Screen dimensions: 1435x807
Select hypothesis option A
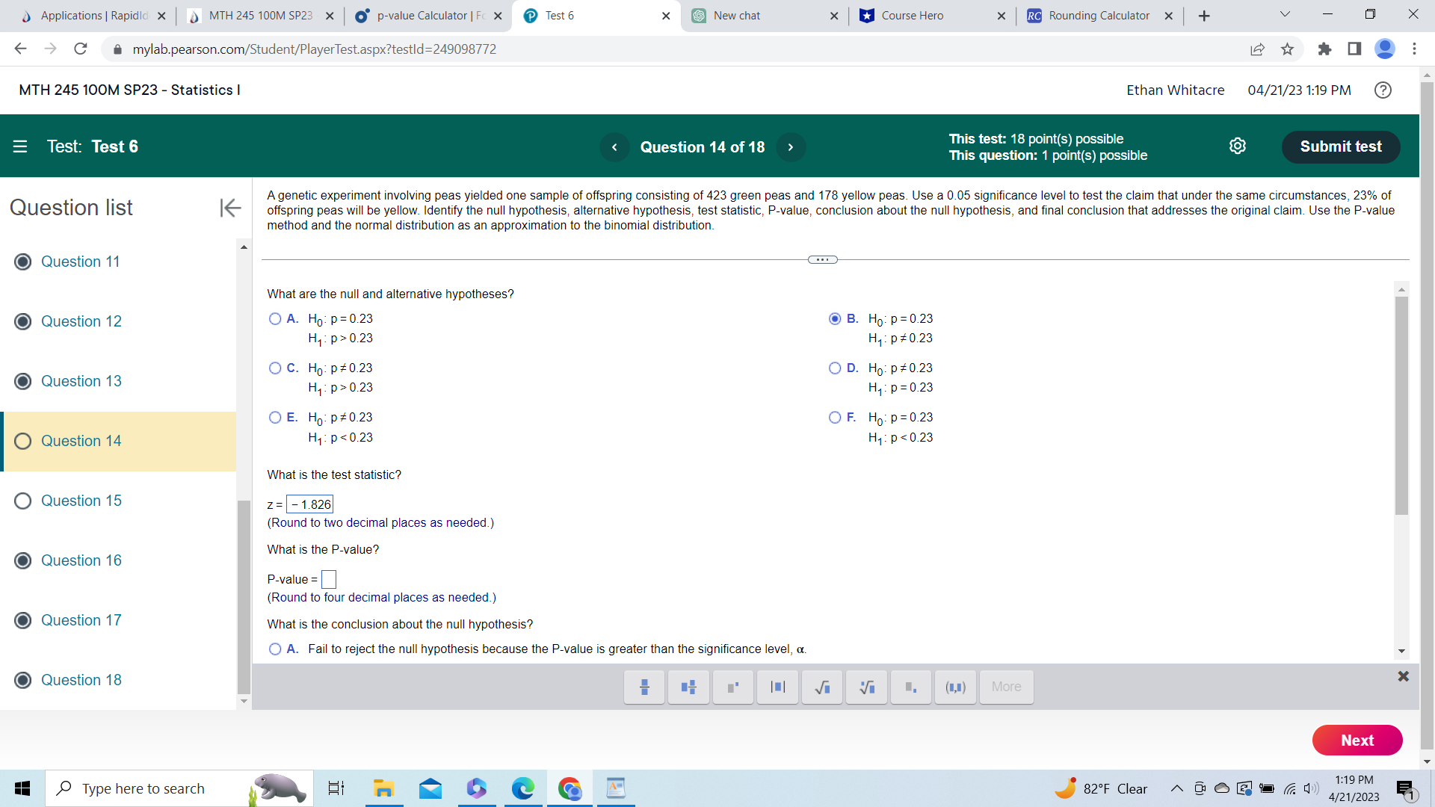(x=275, y=319)
